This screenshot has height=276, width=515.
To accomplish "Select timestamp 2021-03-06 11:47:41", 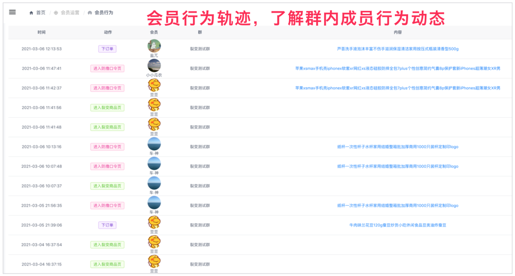I will [x=41, y=69].
